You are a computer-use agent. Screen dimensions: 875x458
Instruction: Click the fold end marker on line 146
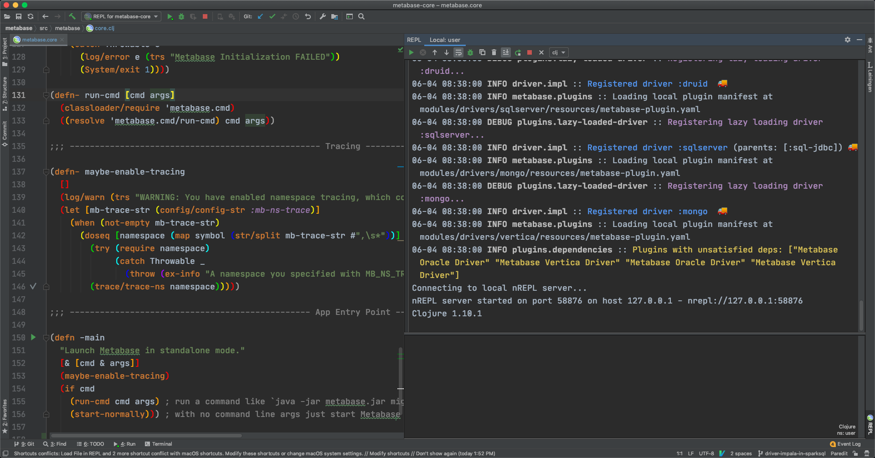pos(46,287)
